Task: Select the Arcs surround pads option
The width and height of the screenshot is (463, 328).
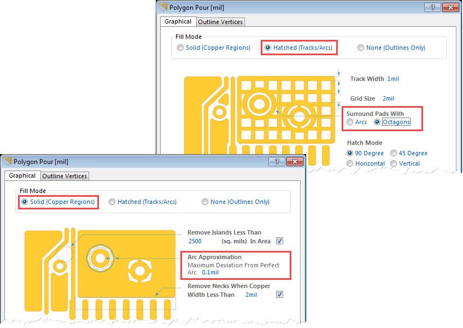Action: (x=350, y=122)
